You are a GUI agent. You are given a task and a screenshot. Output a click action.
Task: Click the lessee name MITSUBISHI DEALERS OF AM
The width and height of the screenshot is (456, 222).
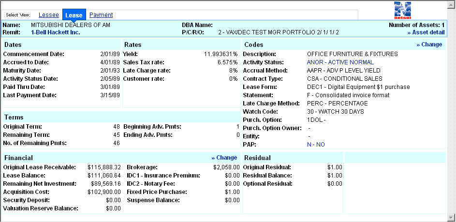point(71,25)
